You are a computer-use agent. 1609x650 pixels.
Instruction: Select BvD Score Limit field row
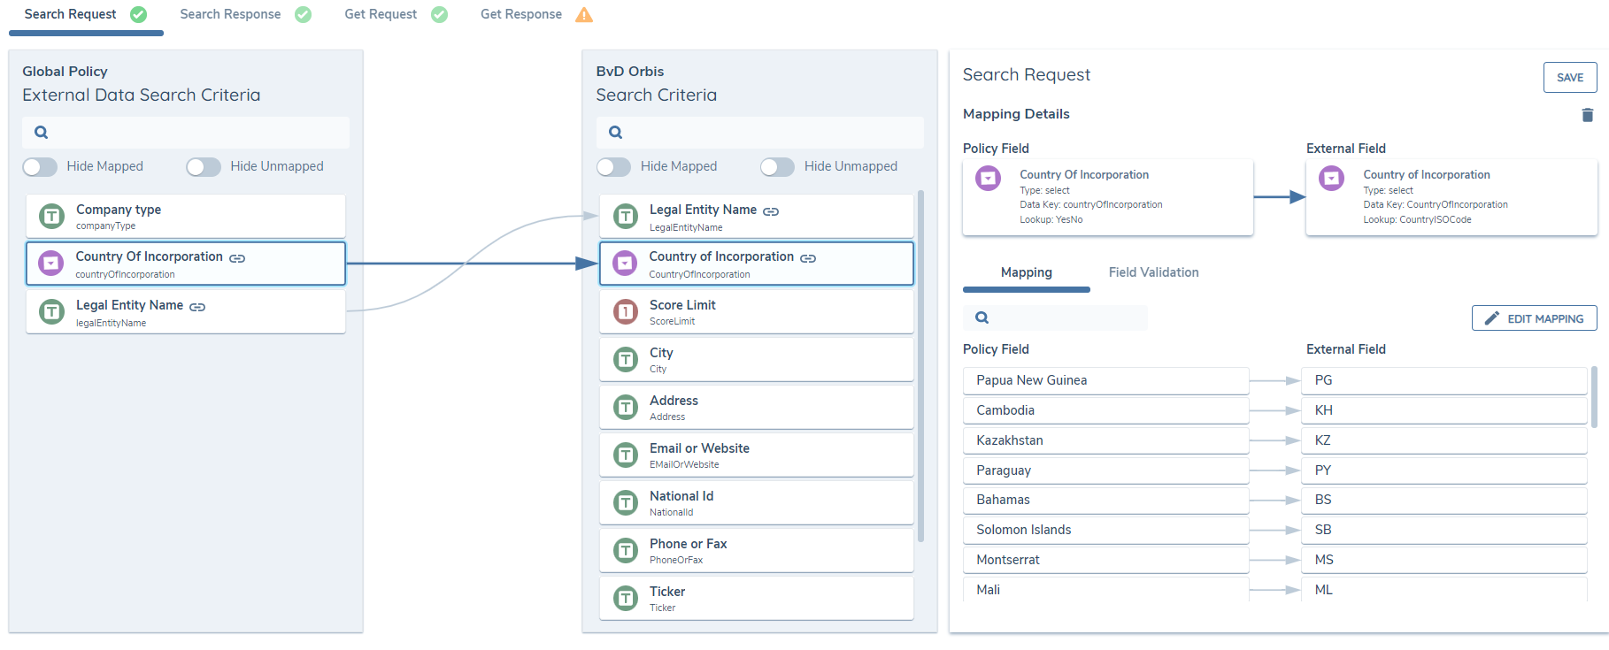[757, 311]
